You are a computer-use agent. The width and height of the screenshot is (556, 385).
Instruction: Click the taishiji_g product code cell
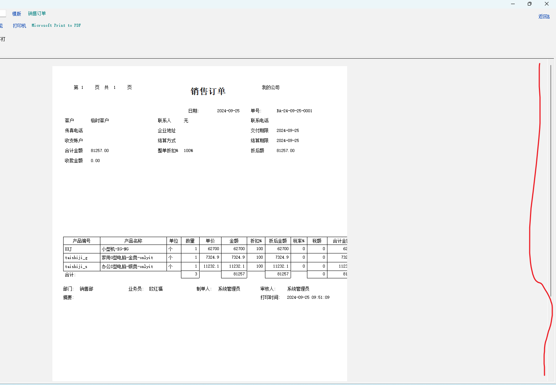(76, 258)
